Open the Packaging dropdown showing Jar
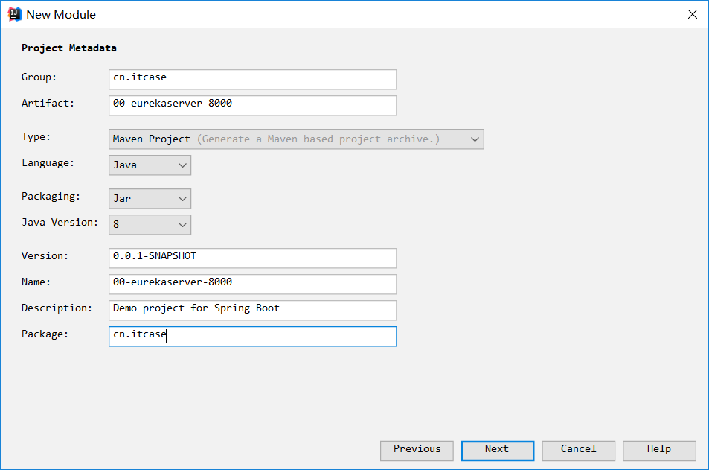This screenshot has width=709, height=470. 150,199
